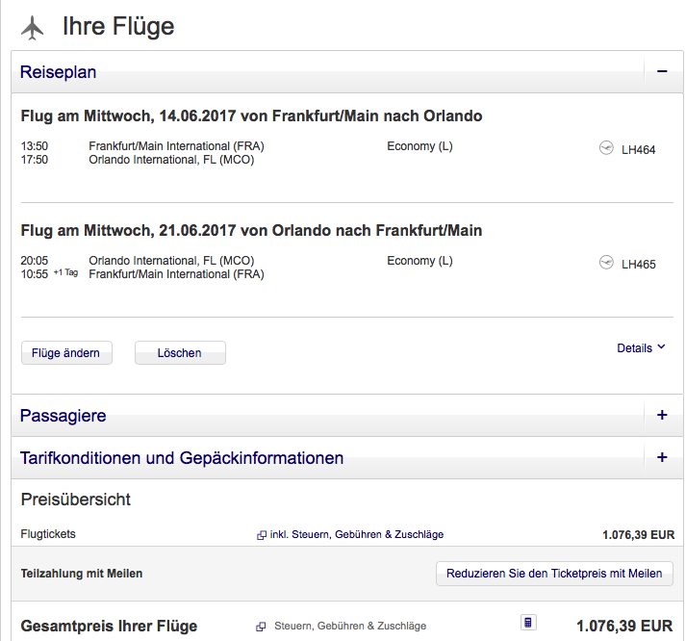Open Steuern link in the Gesamtpreis row
Screen dimensions: 686x641
(x=350, y=627)
